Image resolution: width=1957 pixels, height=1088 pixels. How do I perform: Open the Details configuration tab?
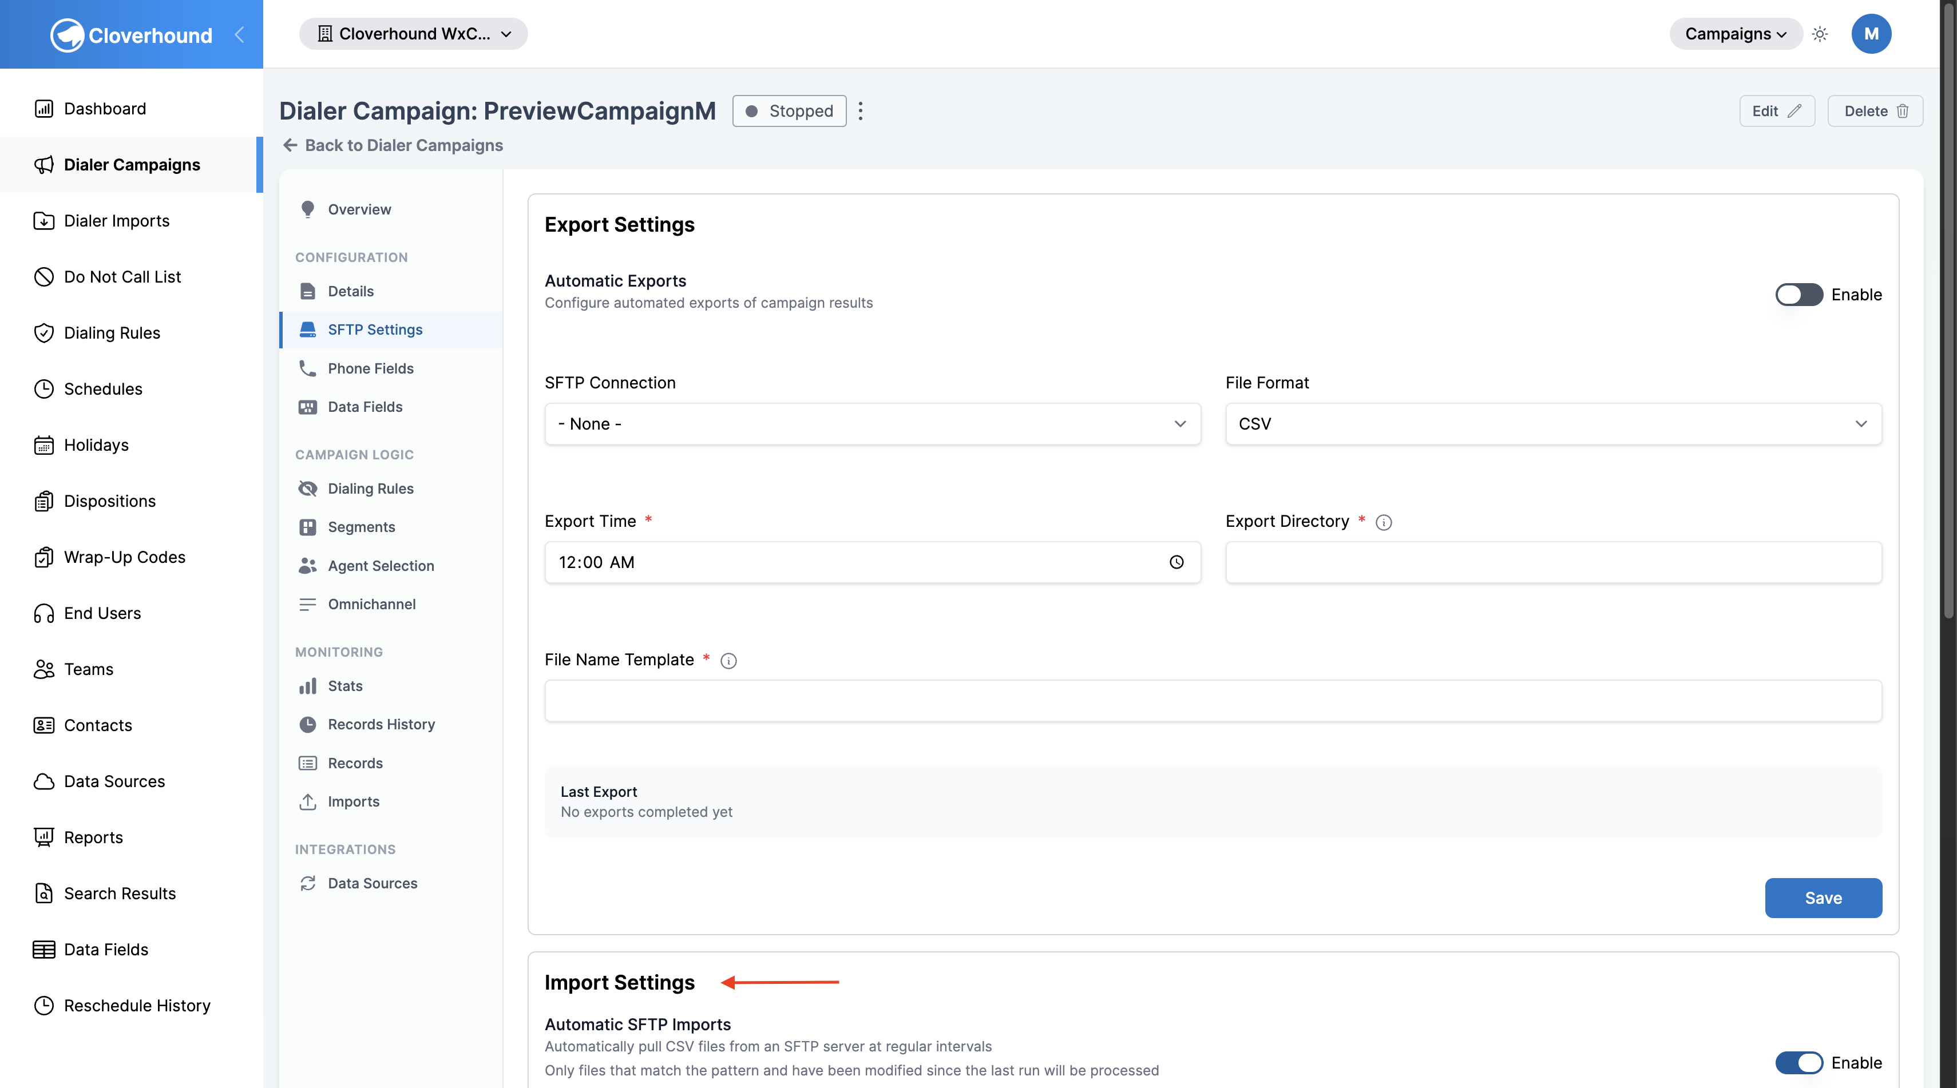[x=390, y=292]
